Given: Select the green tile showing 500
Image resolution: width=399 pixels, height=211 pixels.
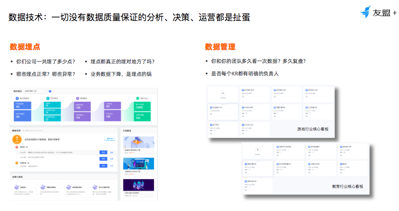Looking at the screenshot, I should (142, 117).
